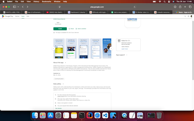Go forward with the Safari forward arrow
Screen dimensions: 194x121
27,7
